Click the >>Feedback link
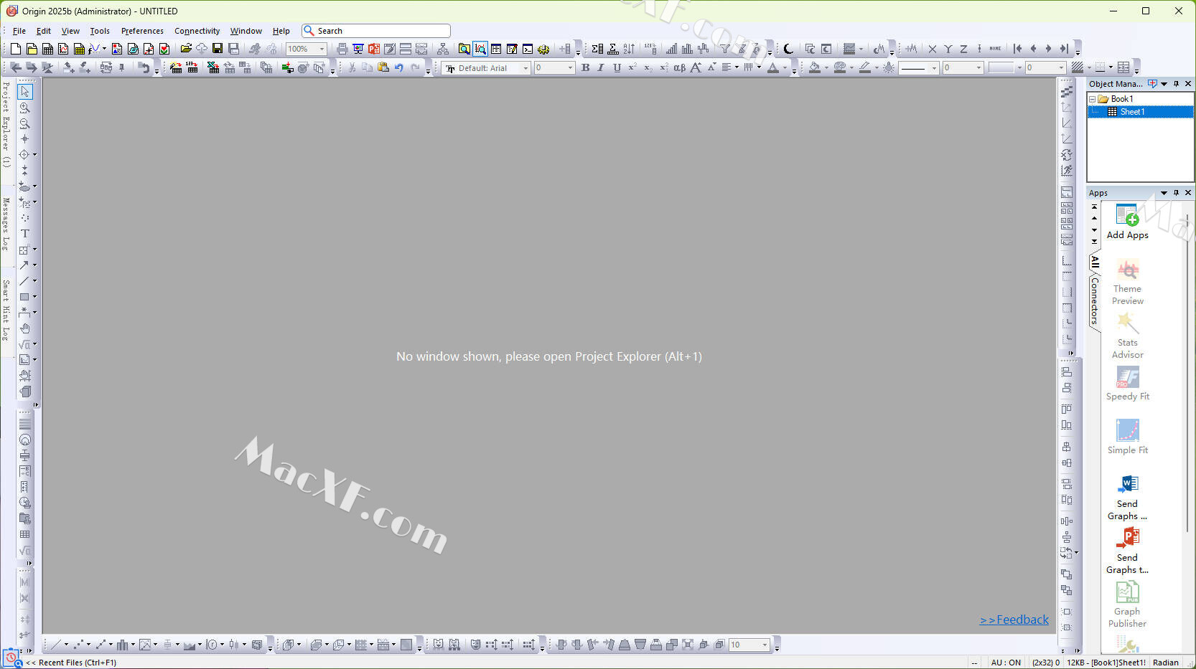The image size is (1196, 669). (1014, 620)
